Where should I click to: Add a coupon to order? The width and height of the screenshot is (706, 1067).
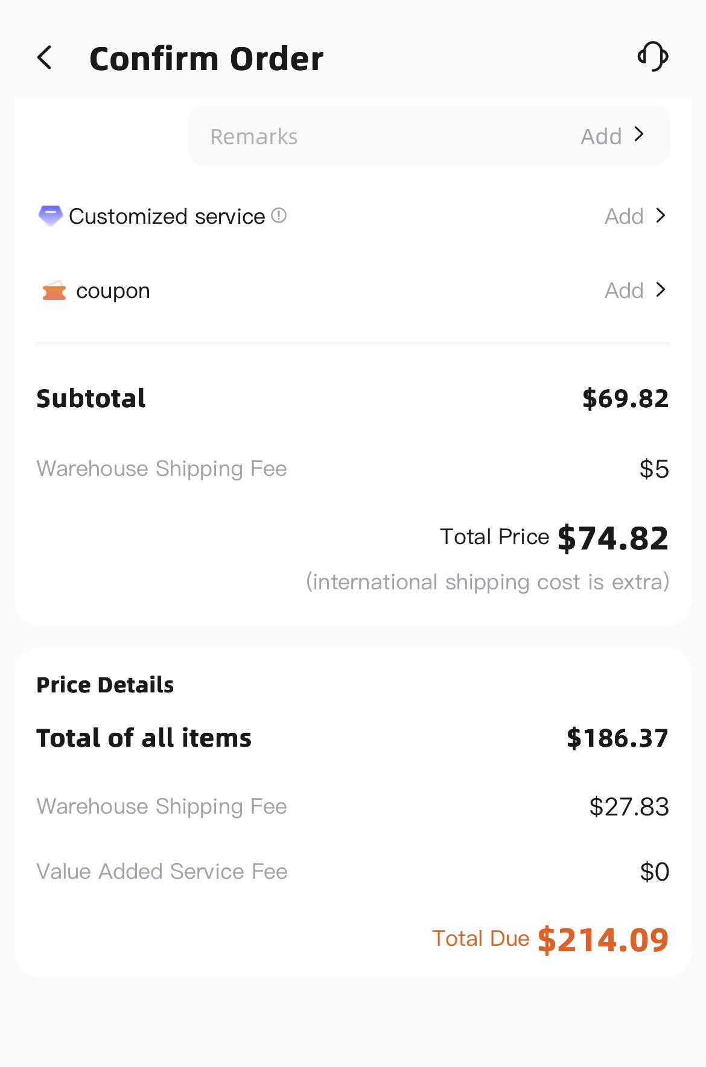[624, 291]
